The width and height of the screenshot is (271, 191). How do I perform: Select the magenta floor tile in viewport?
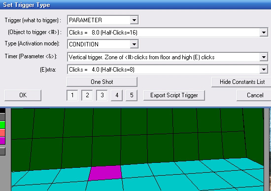105,173
